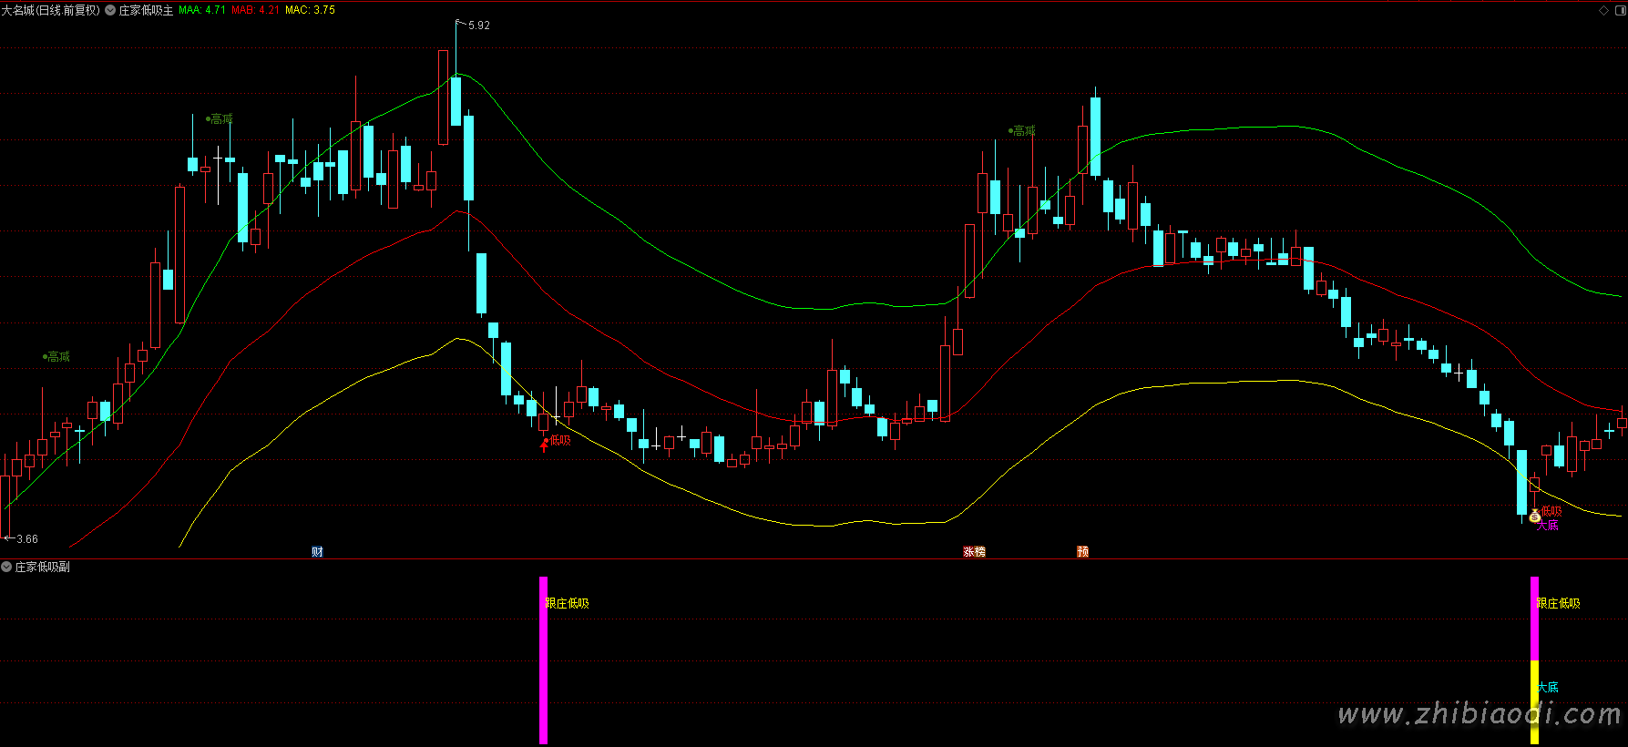
Task: Select the yellow MAC: 3.75 readout
Action: tap(310, 10)
